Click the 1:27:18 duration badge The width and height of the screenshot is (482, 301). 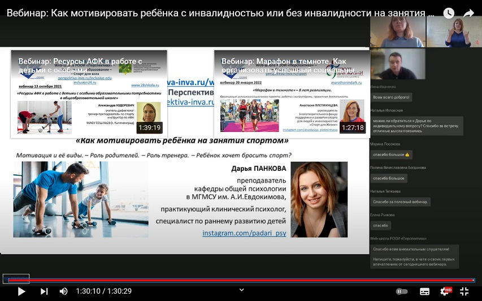pyautogui.click(x=351, y=127)
